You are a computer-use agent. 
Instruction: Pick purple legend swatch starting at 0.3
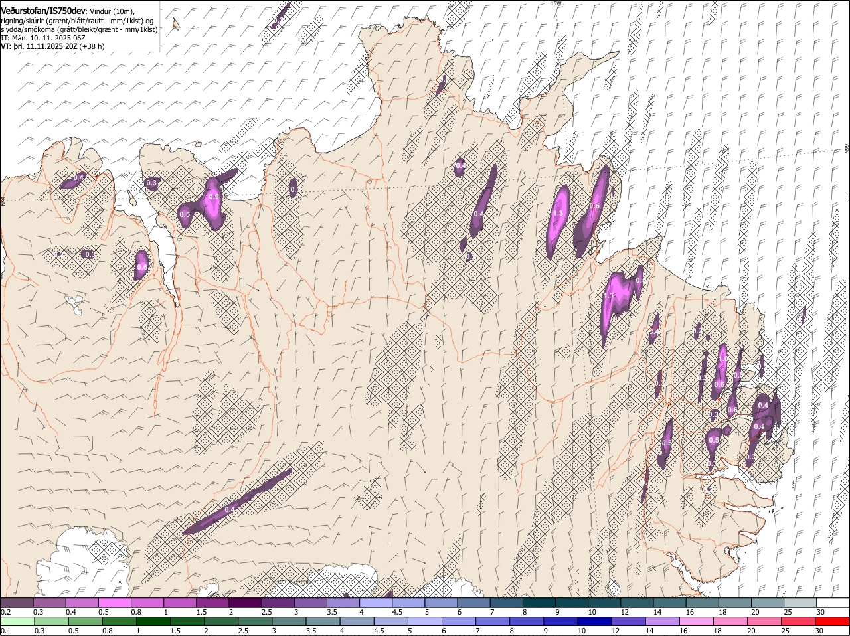[x=50, y=602]
